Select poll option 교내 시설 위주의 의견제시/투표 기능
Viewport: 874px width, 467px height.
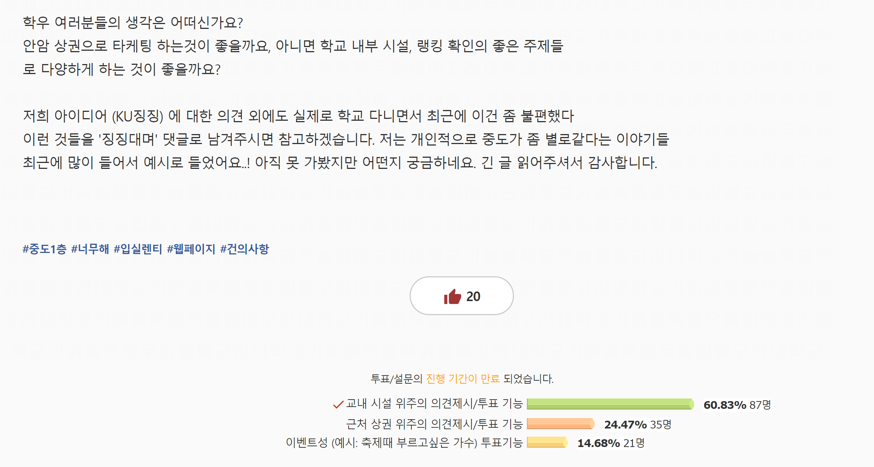point(434,403)
